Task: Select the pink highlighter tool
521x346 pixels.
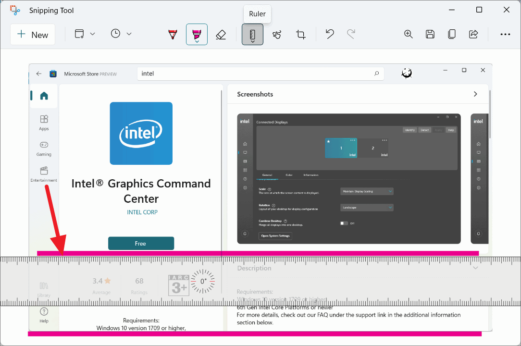Action: point(197,33)
